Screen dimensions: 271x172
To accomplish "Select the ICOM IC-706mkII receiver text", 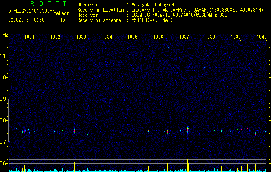I will 179,15.
